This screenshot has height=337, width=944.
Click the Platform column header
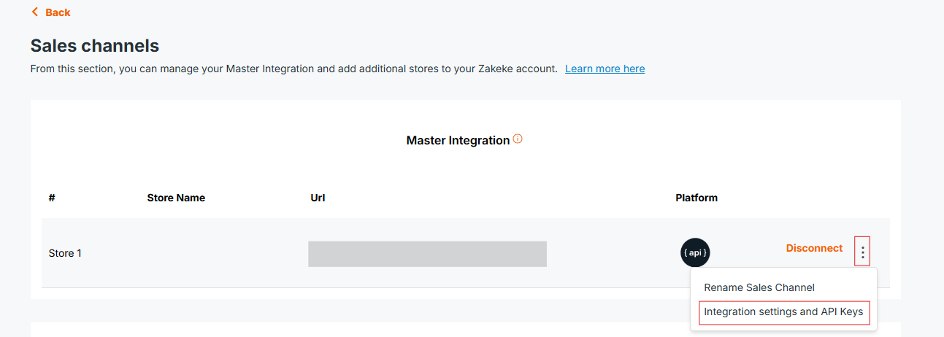[x=697, y=198]
